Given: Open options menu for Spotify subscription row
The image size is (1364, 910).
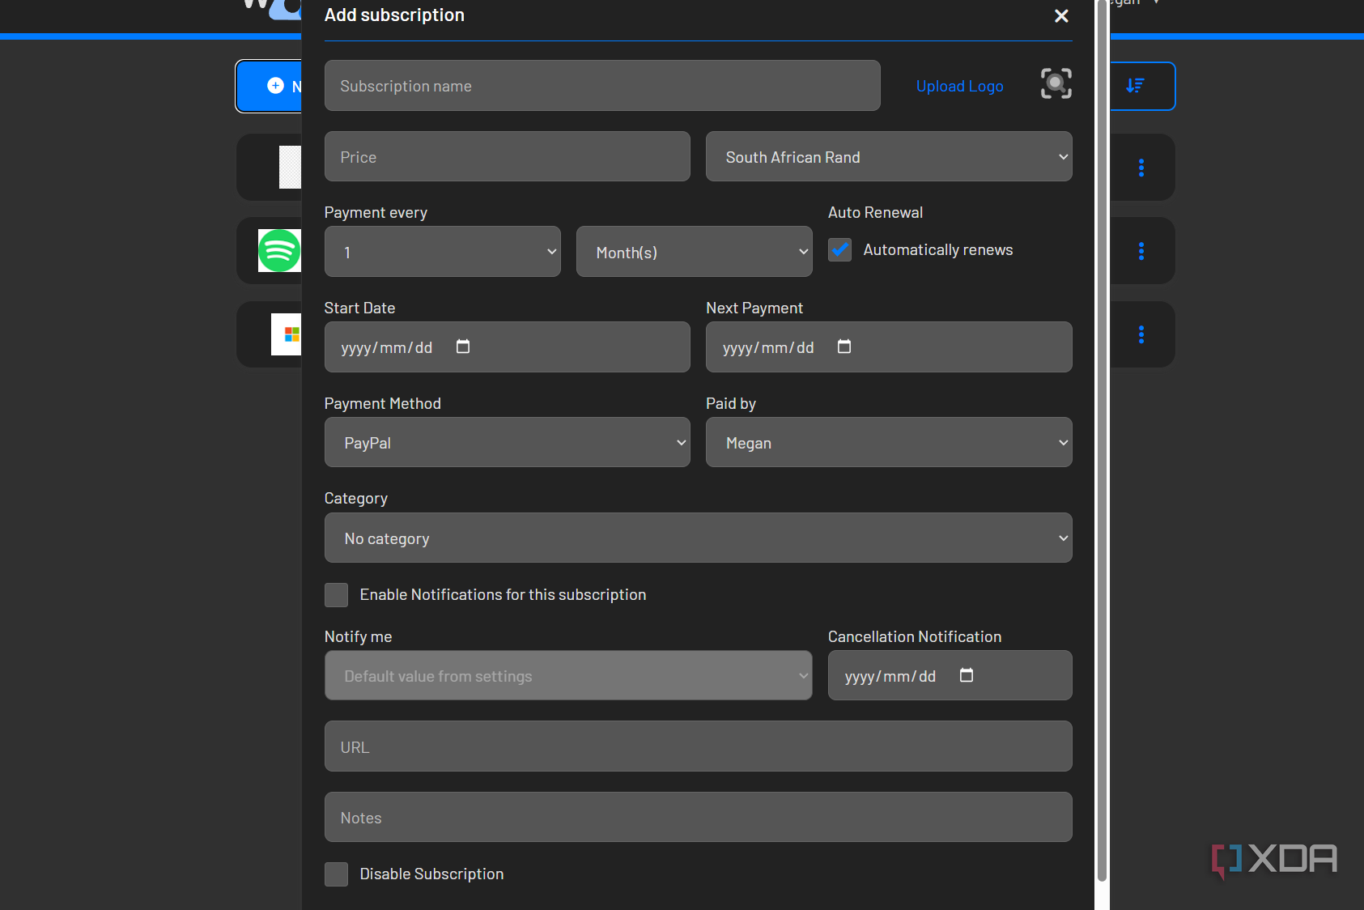Looking at the screenshot, I should pyautogui.click(x=1141, y=251).
